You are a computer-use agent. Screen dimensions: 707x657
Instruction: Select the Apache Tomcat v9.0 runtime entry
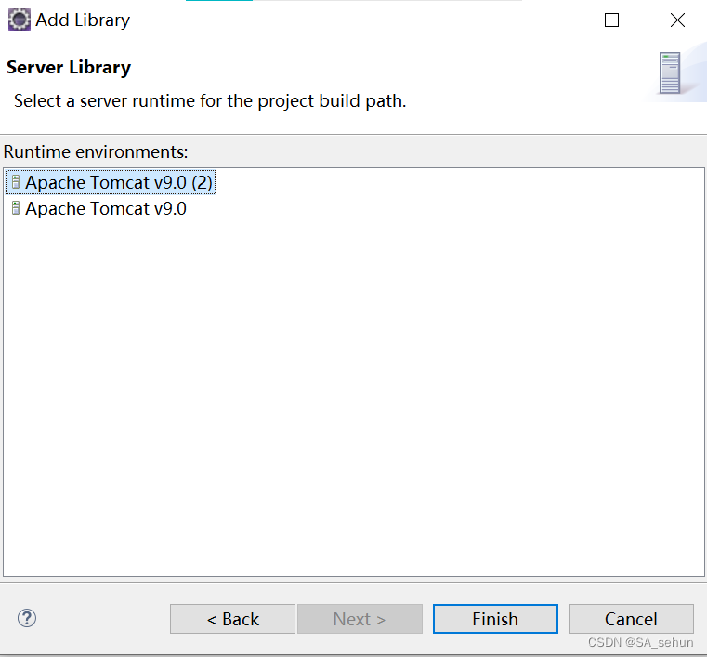105,208
